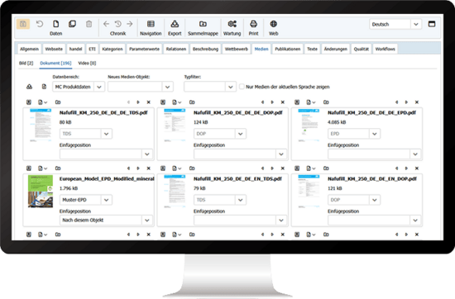Select the Video [0] sub-tab
455x299 pixels.
point(87,63)
